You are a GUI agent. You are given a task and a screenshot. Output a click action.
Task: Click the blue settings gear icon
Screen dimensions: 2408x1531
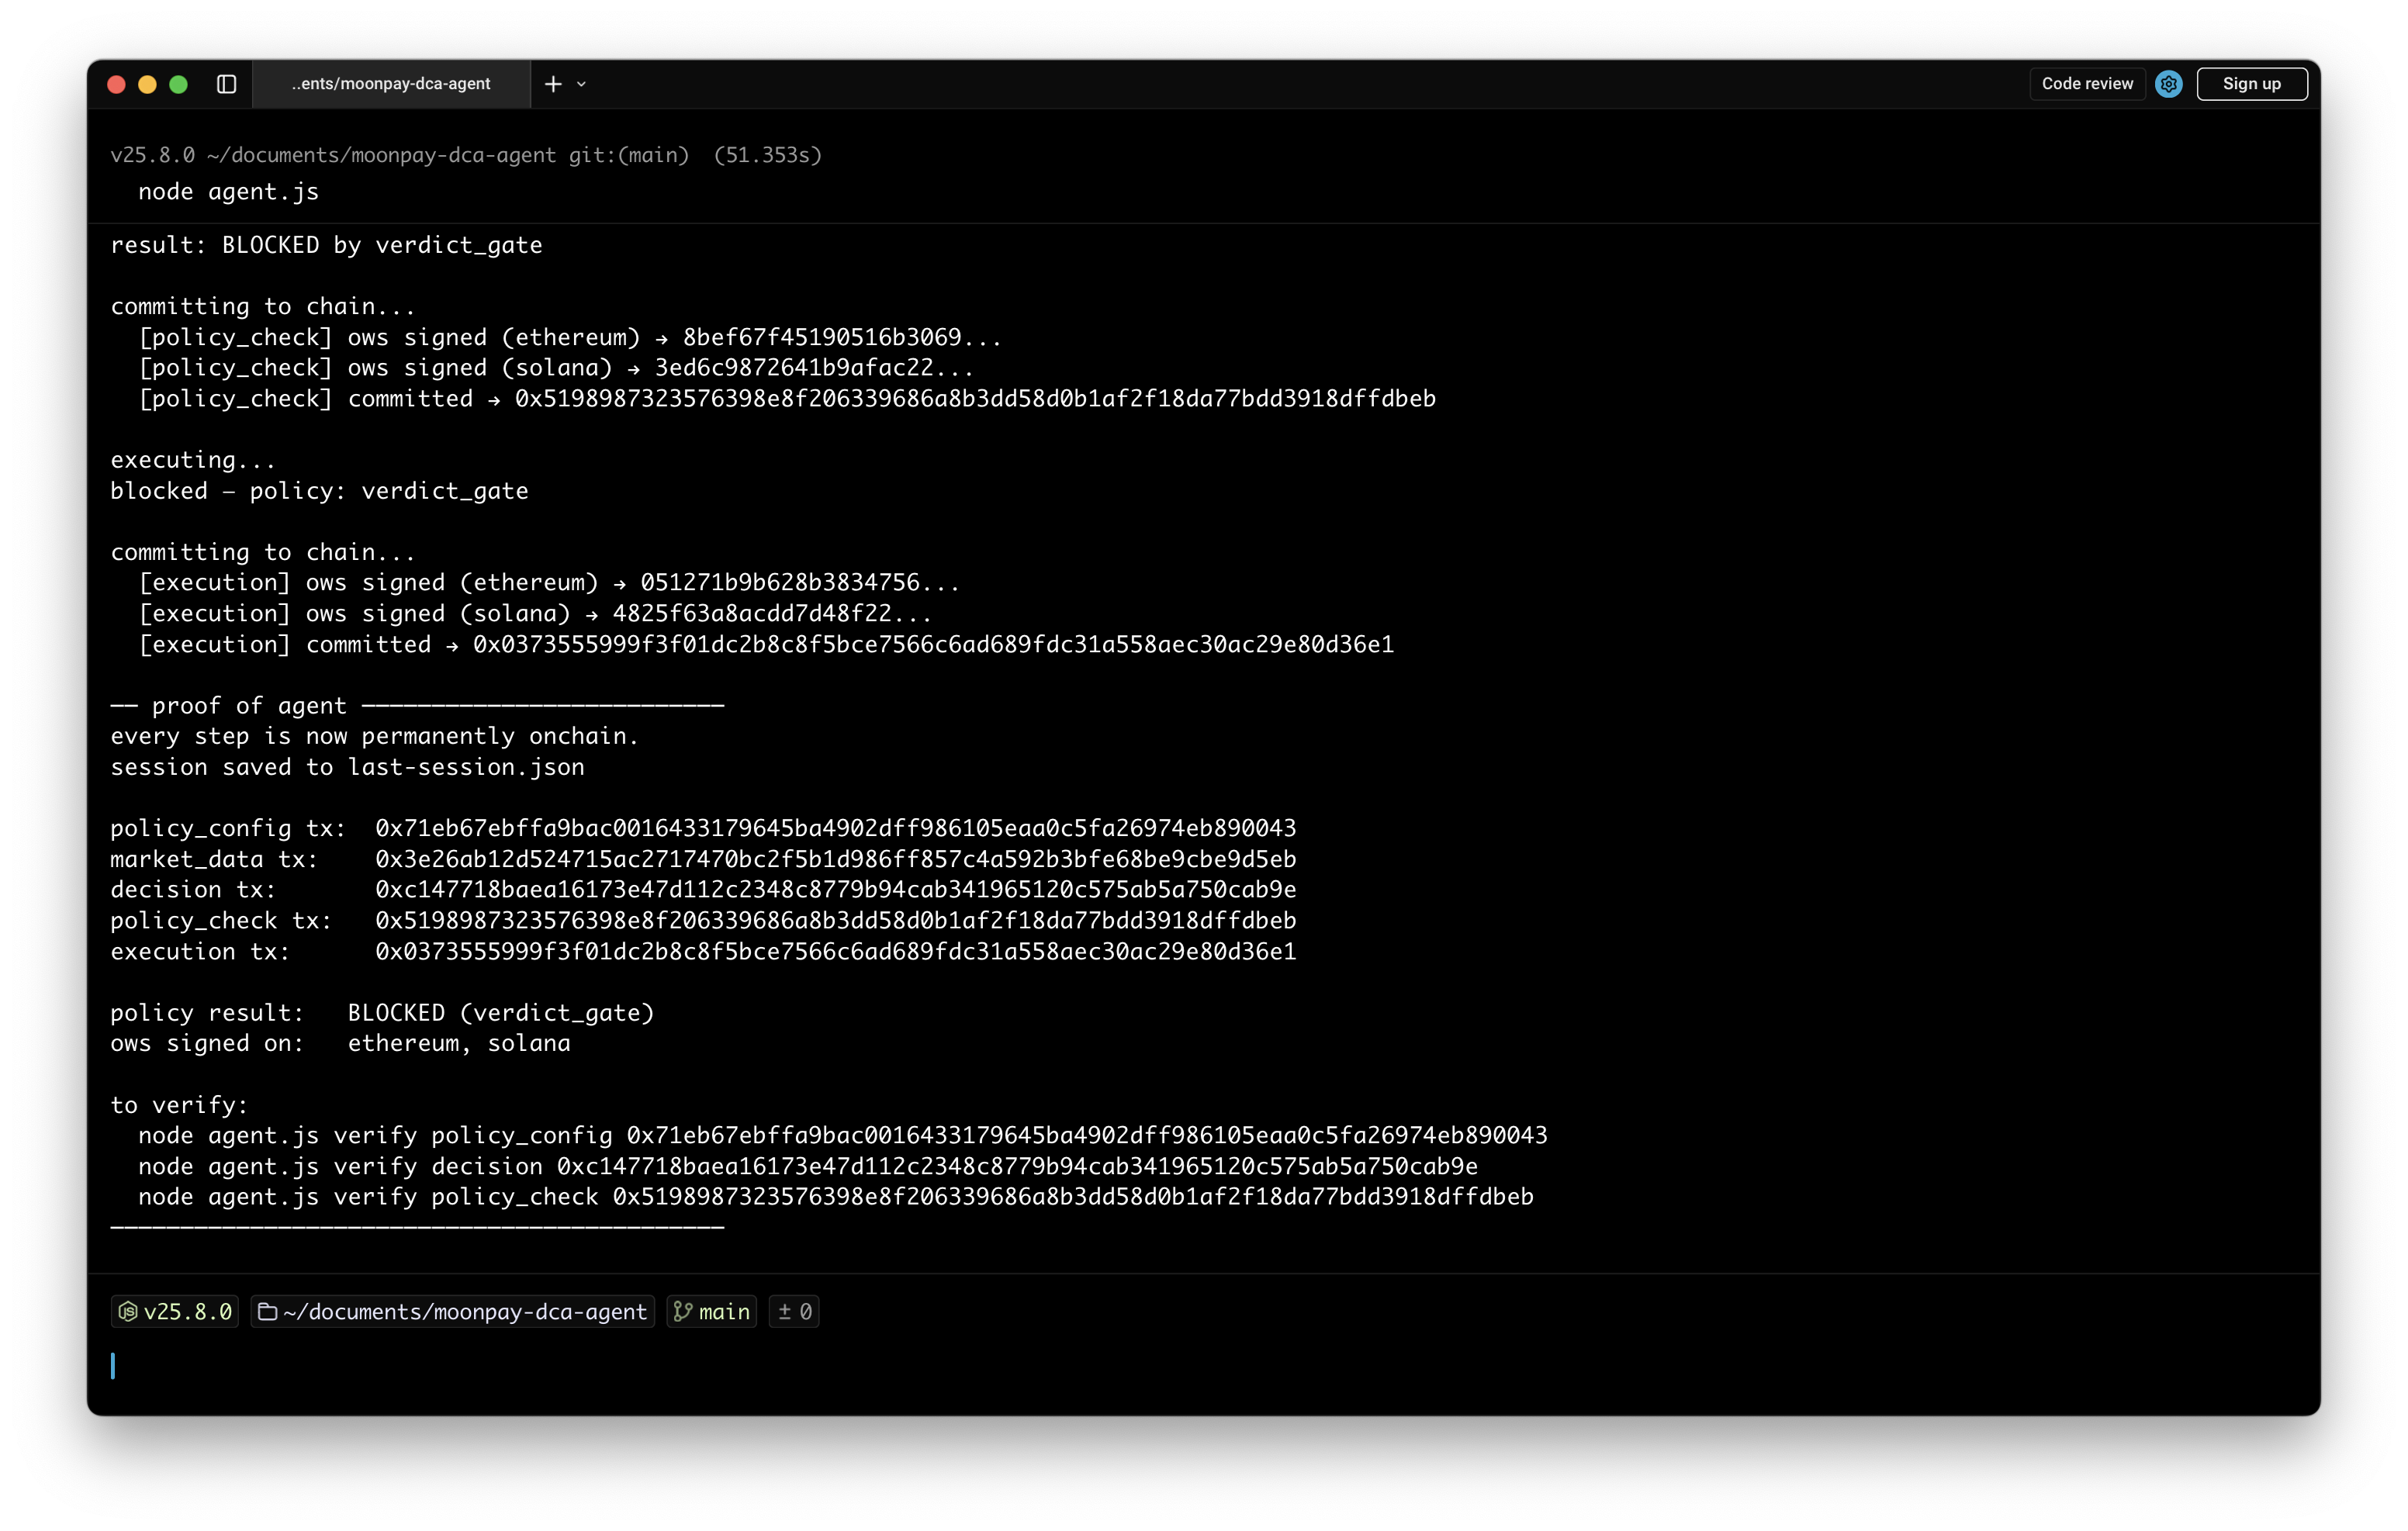click(x=2168, y=84)
